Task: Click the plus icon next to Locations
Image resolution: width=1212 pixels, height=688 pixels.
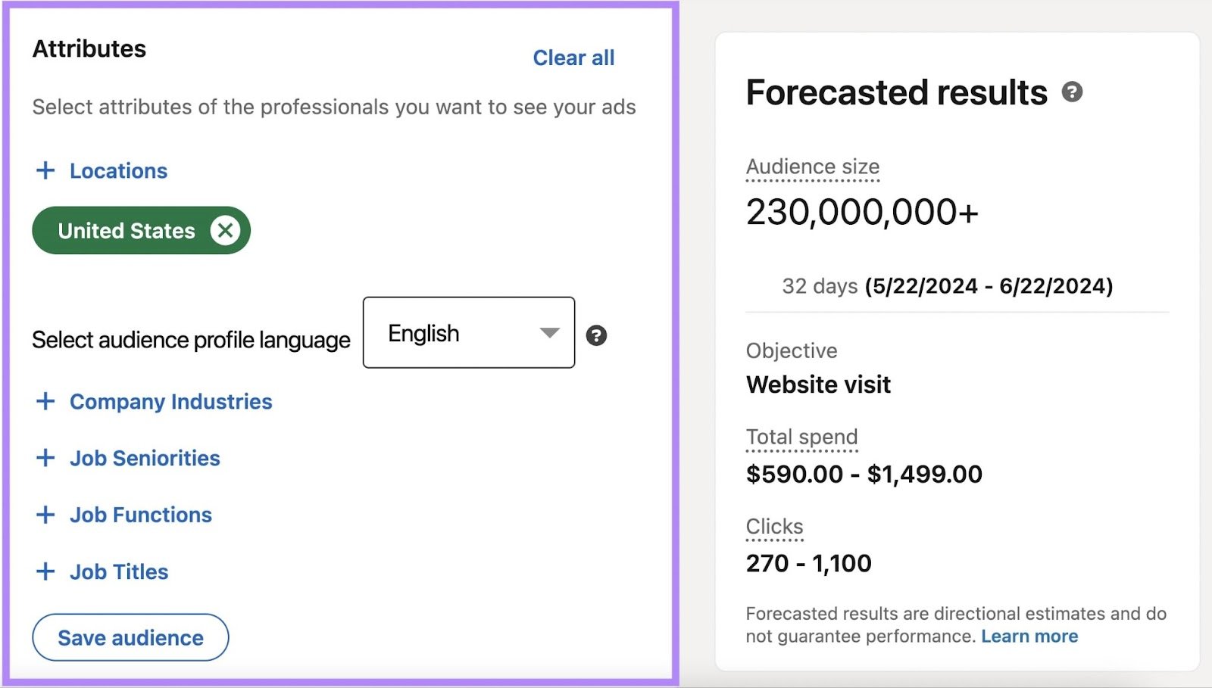Action: tap(45, 170)
